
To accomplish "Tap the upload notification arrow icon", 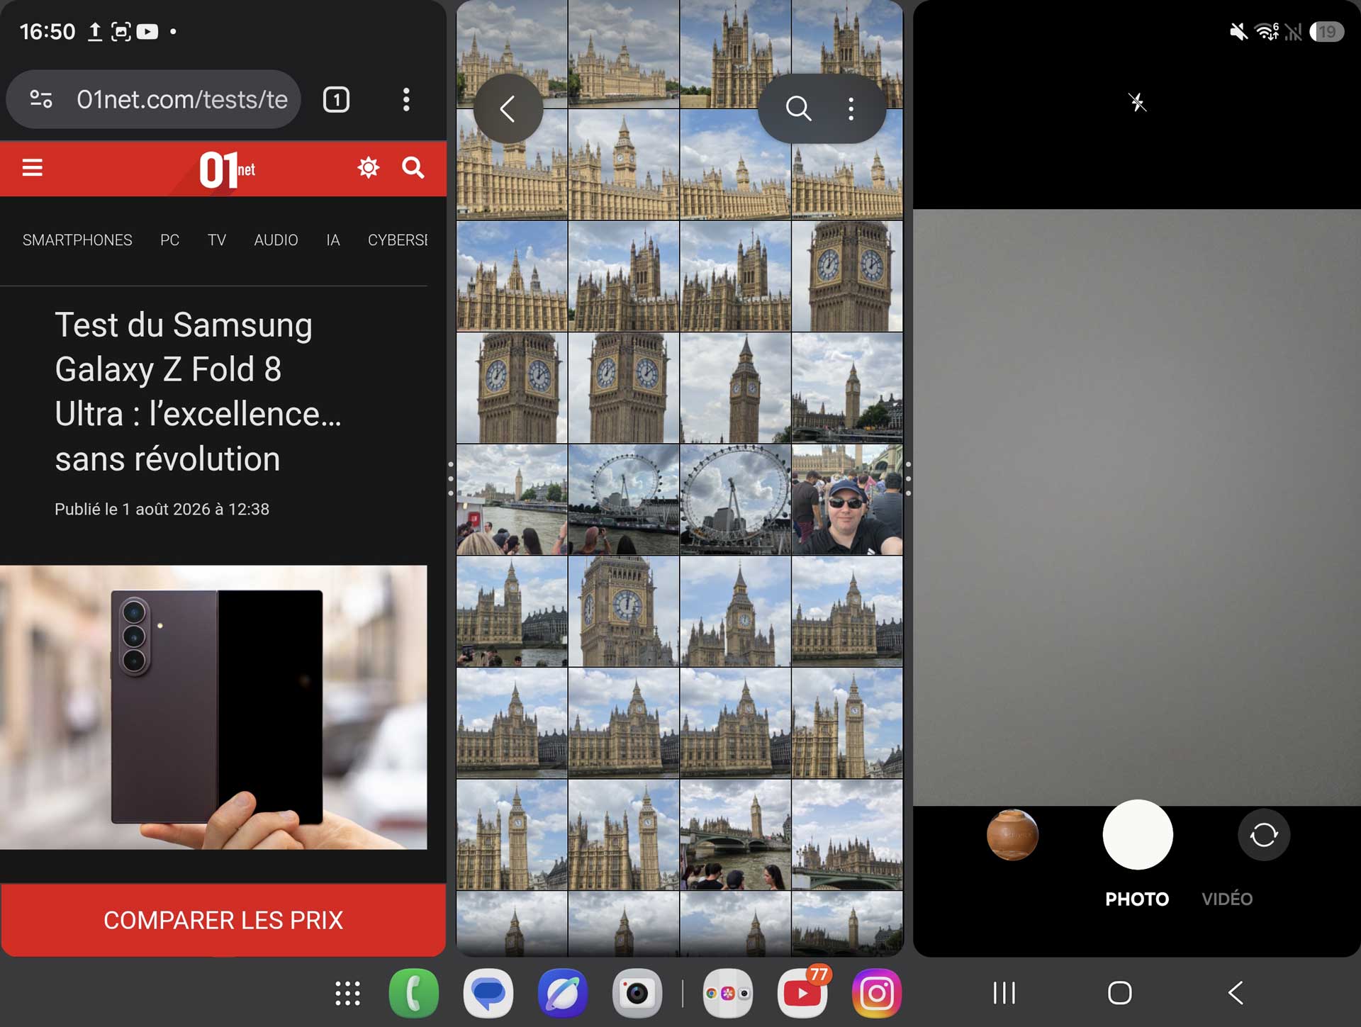I will tap(94, 32).
